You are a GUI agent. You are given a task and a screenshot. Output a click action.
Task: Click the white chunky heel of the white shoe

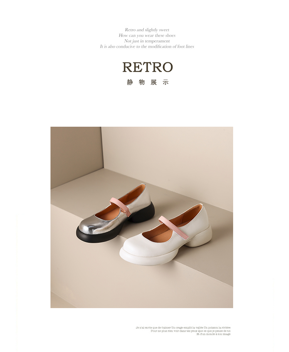(202, 238)
